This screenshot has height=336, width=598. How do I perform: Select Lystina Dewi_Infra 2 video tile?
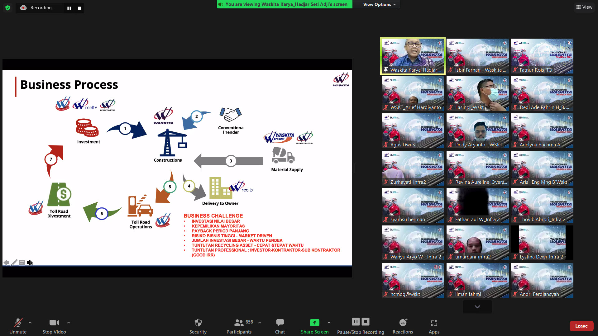click(x=542, y=243)
